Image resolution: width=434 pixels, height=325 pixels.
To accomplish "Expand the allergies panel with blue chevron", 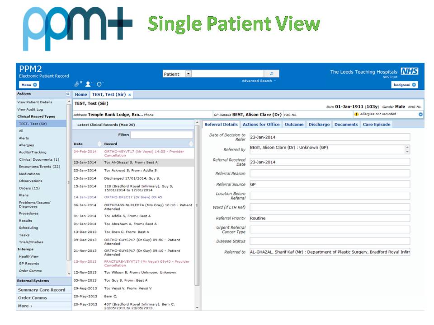I will [420, 113].
